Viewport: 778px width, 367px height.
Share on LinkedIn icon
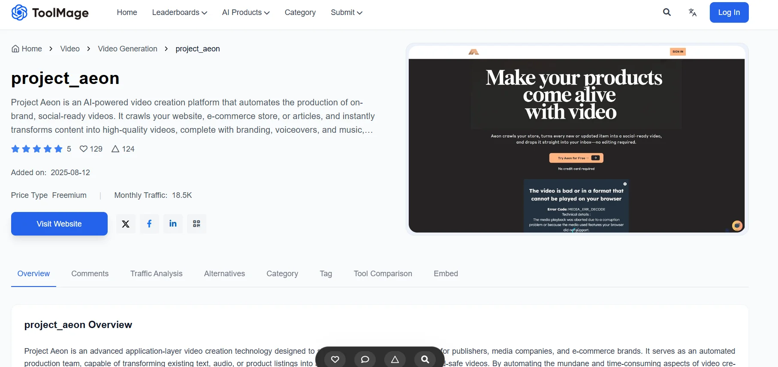tap(173, 224)
